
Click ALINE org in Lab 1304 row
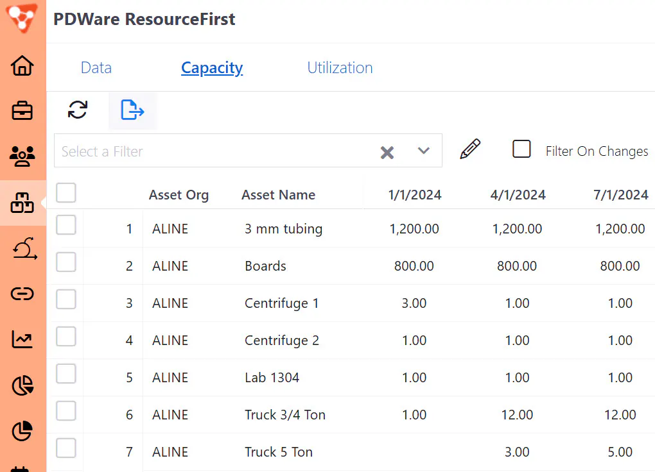pos(170,378)
